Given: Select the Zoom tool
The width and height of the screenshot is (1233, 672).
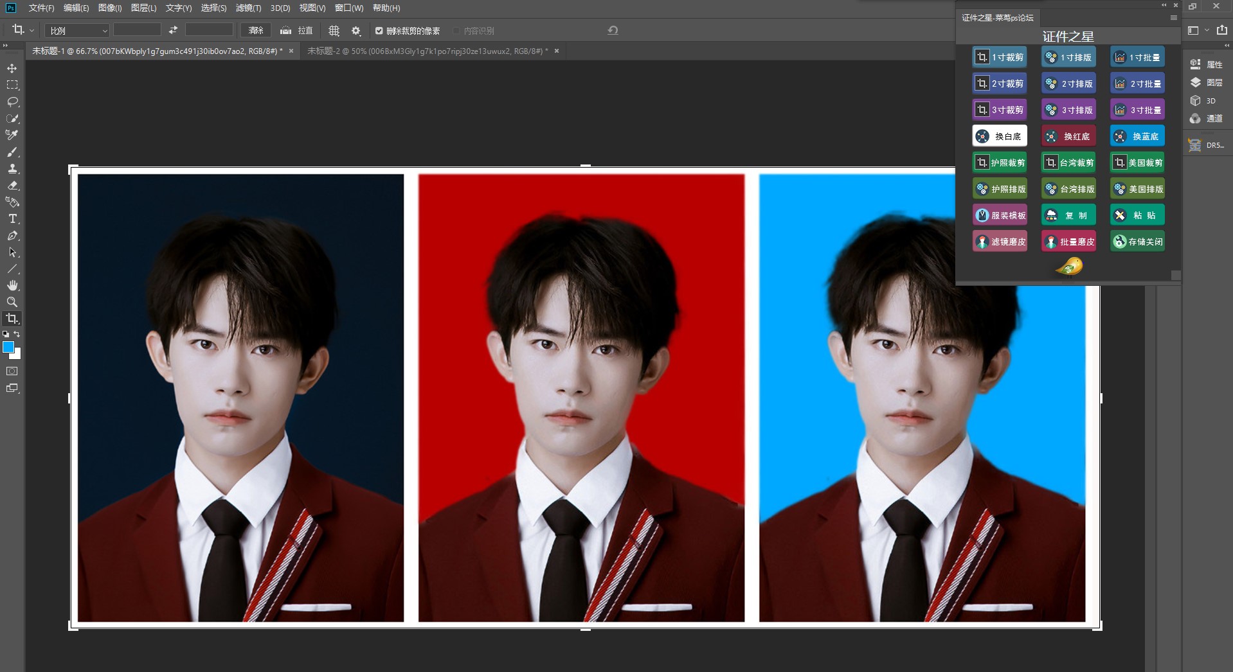Looking at the screenshot, I should (11, 302).
